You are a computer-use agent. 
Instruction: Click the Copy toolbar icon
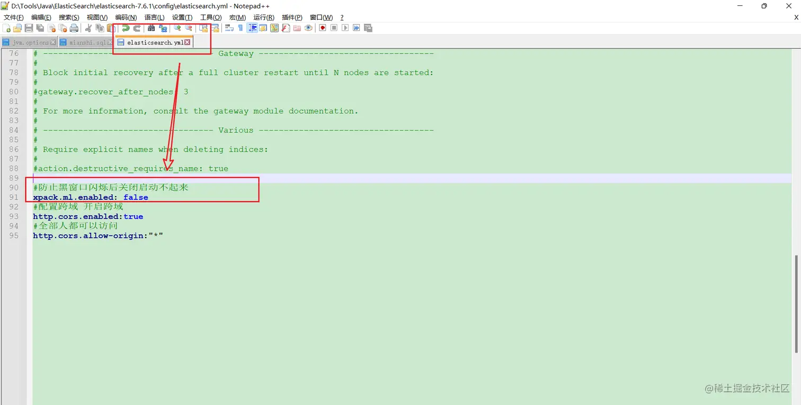point(100,28)
